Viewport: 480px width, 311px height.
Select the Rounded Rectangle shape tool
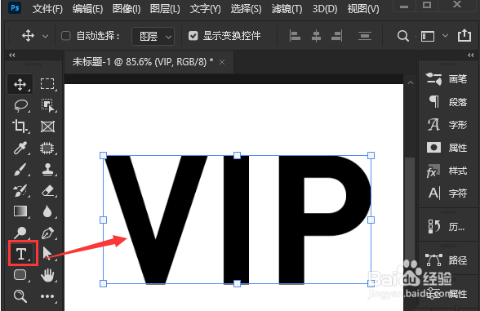[x=20, y=274]
